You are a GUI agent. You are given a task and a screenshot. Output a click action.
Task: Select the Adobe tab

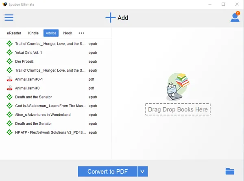51,33
